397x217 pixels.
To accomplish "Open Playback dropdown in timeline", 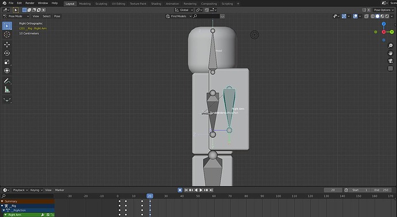I will tap(20, 190).
